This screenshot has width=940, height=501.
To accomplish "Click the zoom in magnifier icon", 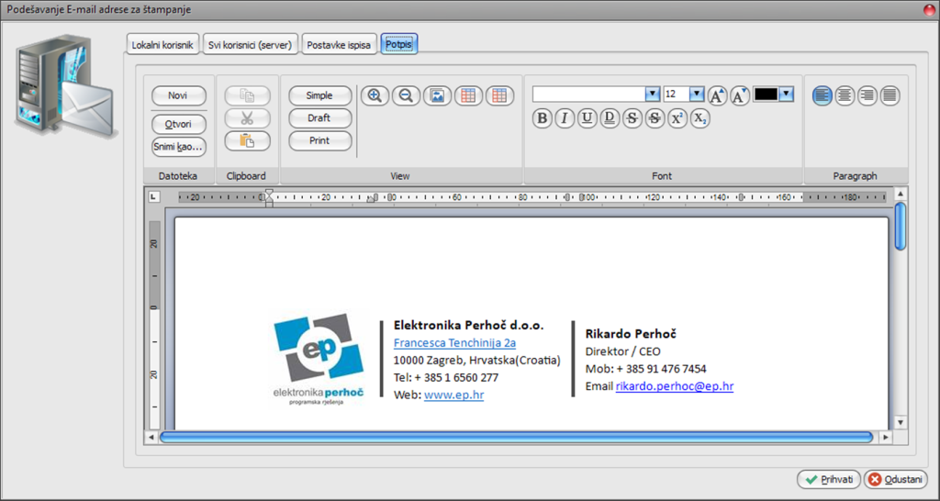I will tap(375, 95).
